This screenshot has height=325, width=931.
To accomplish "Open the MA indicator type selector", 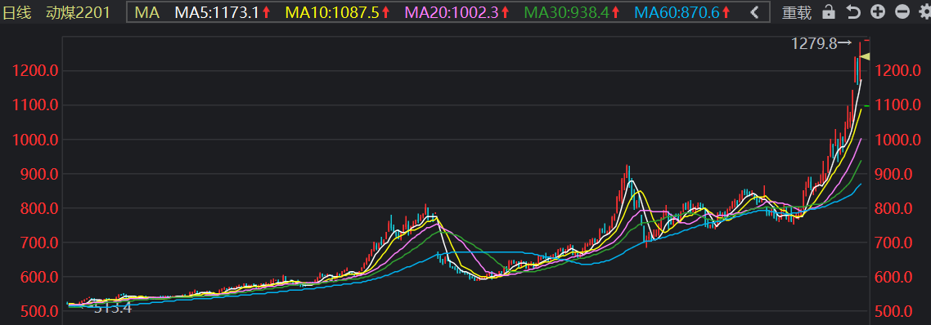I will (146, 12).
